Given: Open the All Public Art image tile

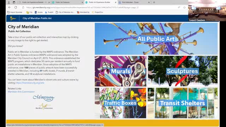Looking at the screenshot, I should [156, 39].
